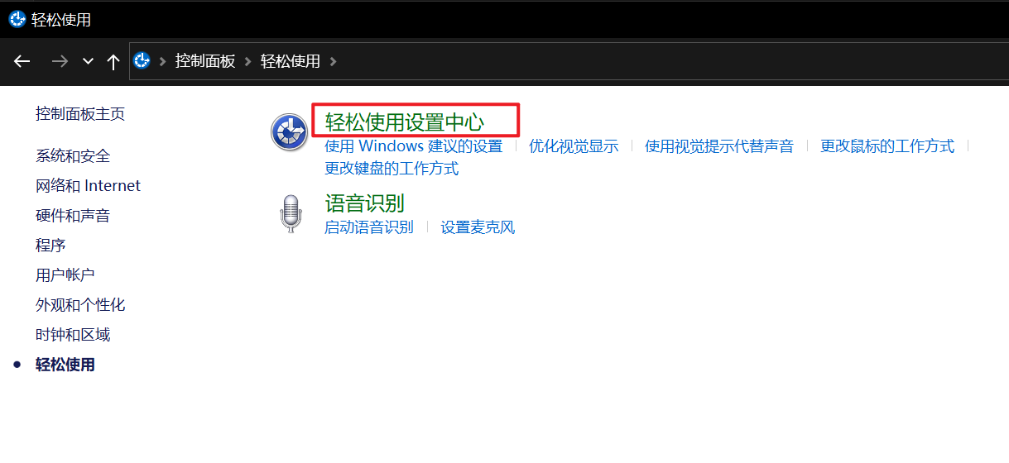Screen dimensions: 1009x463
Task: Select 网络和 Internet in the sidebar
Action: [x=88, y=186]
